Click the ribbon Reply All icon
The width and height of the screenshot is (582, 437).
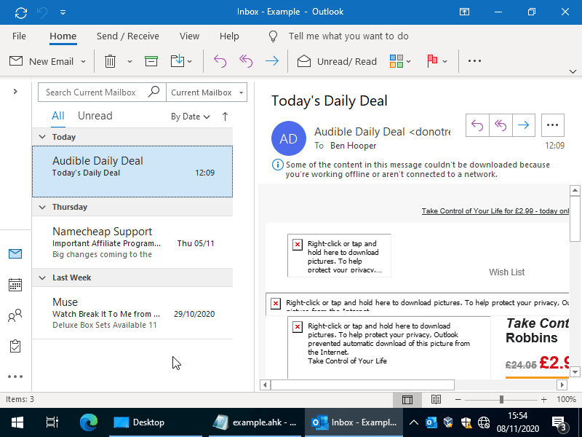(x=246, y=61)
